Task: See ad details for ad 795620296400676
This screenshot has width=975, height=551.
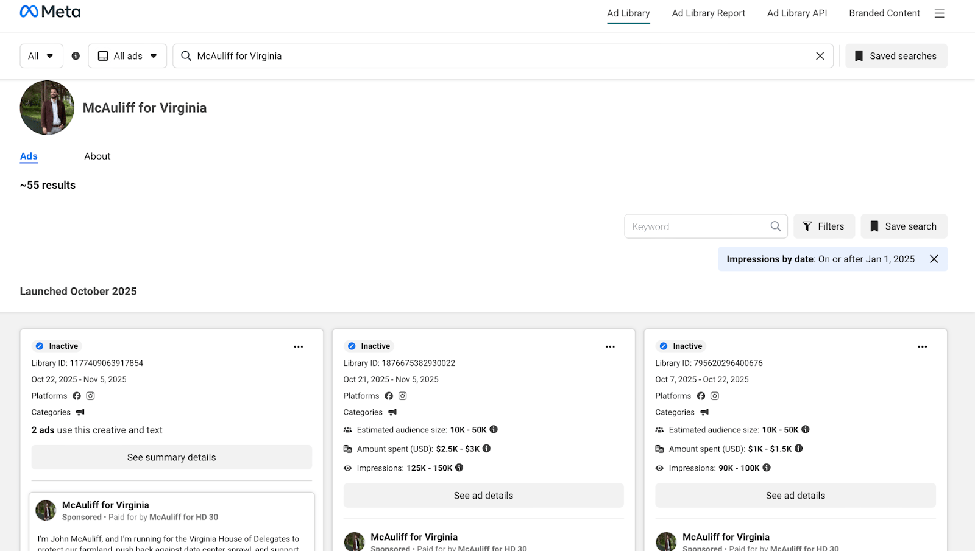Action: 795,496
